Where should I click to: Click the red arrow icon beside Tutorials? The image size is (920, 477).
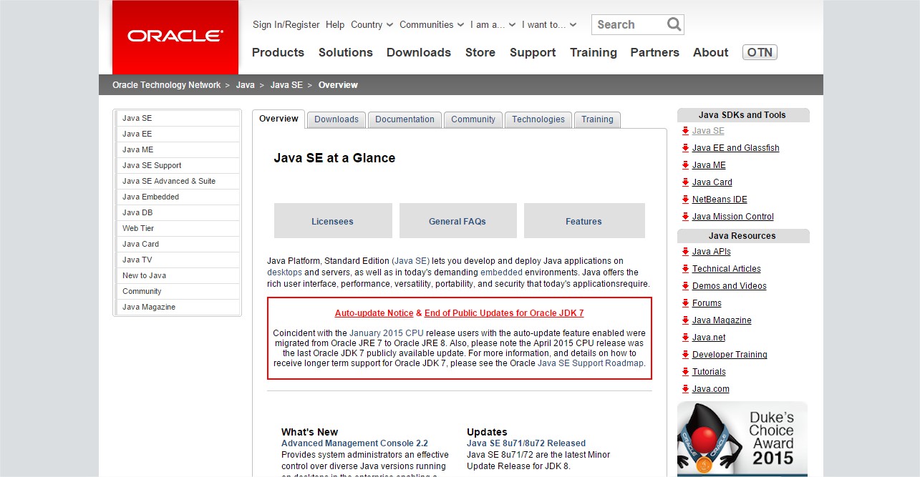pos(685,372)
